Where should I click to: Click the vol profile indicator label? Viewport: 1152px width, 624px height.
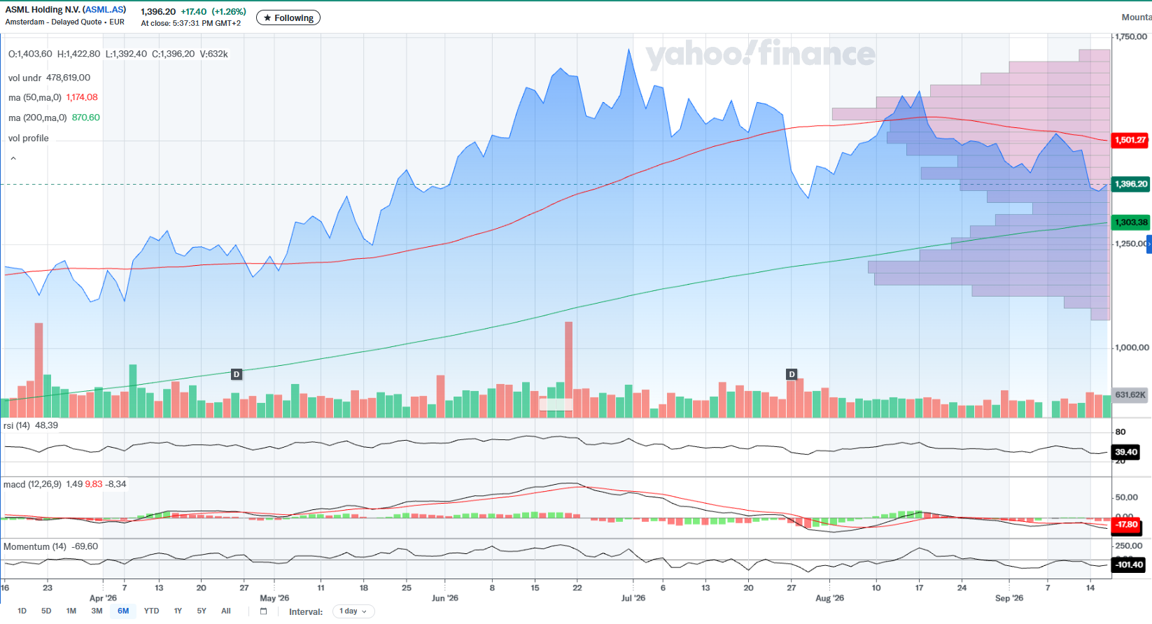click(x=29, y=138)
